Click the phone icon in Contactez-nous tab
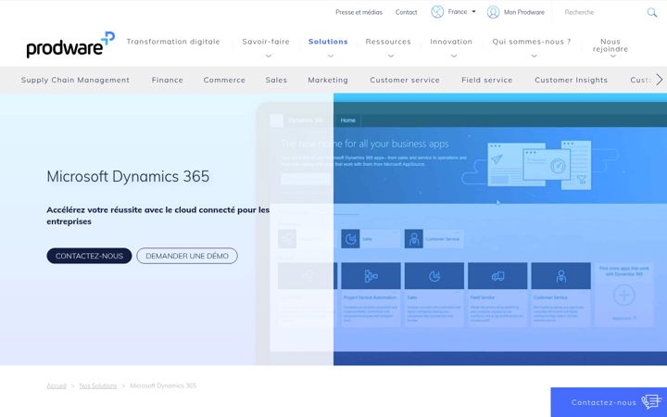The height and width of the screenshot is (417, 667). point(651,401)
